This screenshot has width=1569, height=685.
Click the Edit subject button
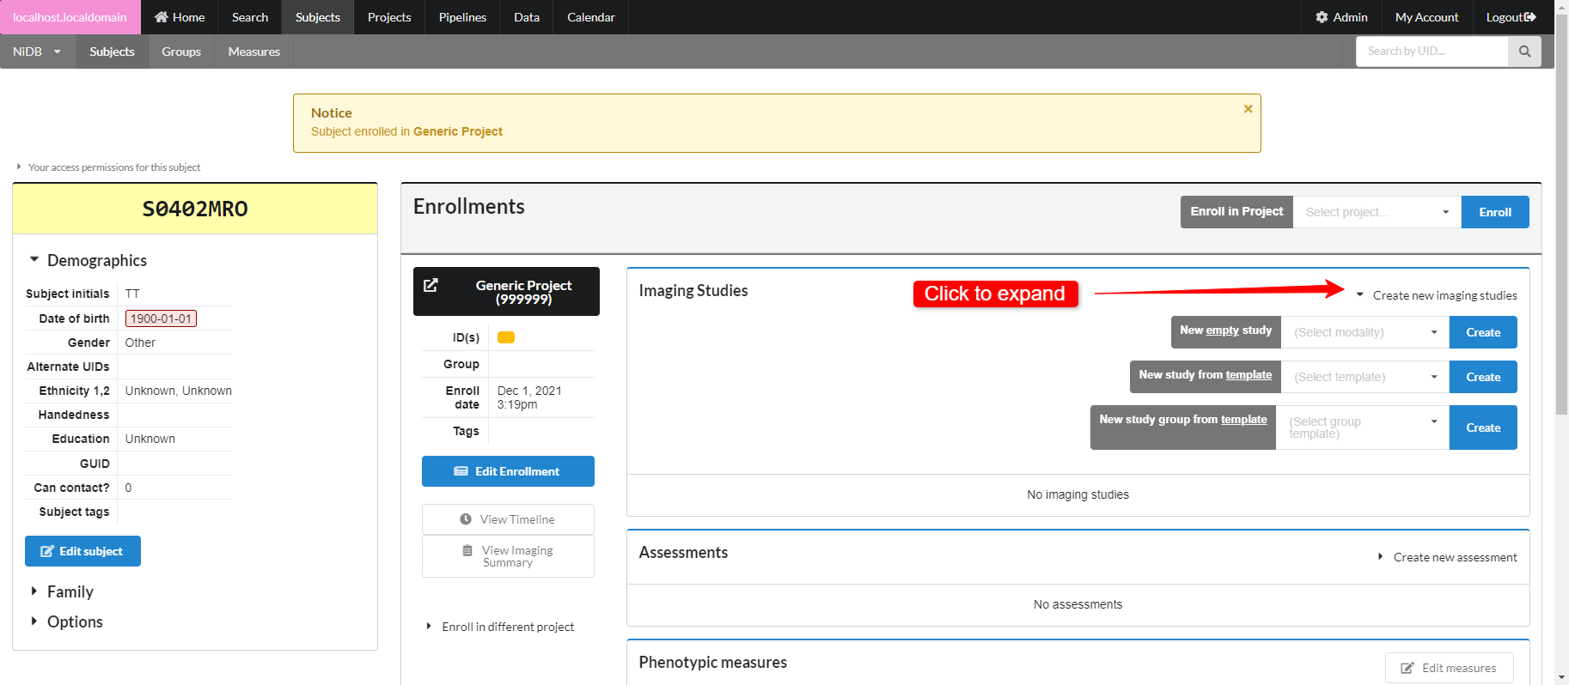tap(82, 551)
